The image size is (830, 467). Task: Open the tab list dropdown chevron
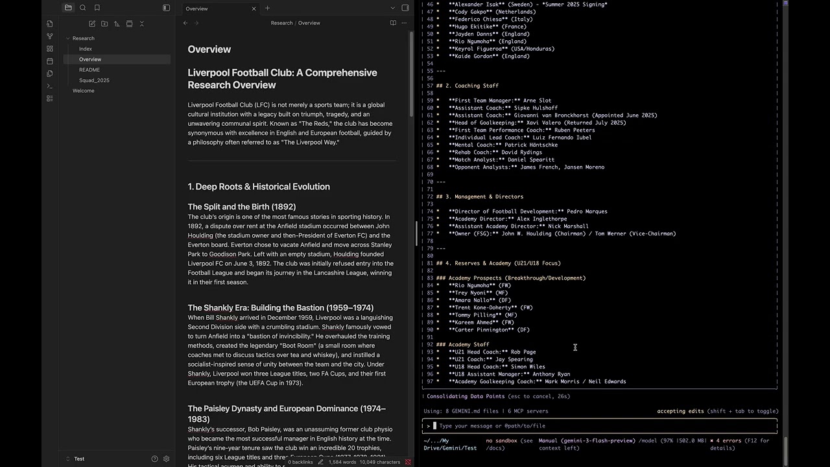(392, 8)
